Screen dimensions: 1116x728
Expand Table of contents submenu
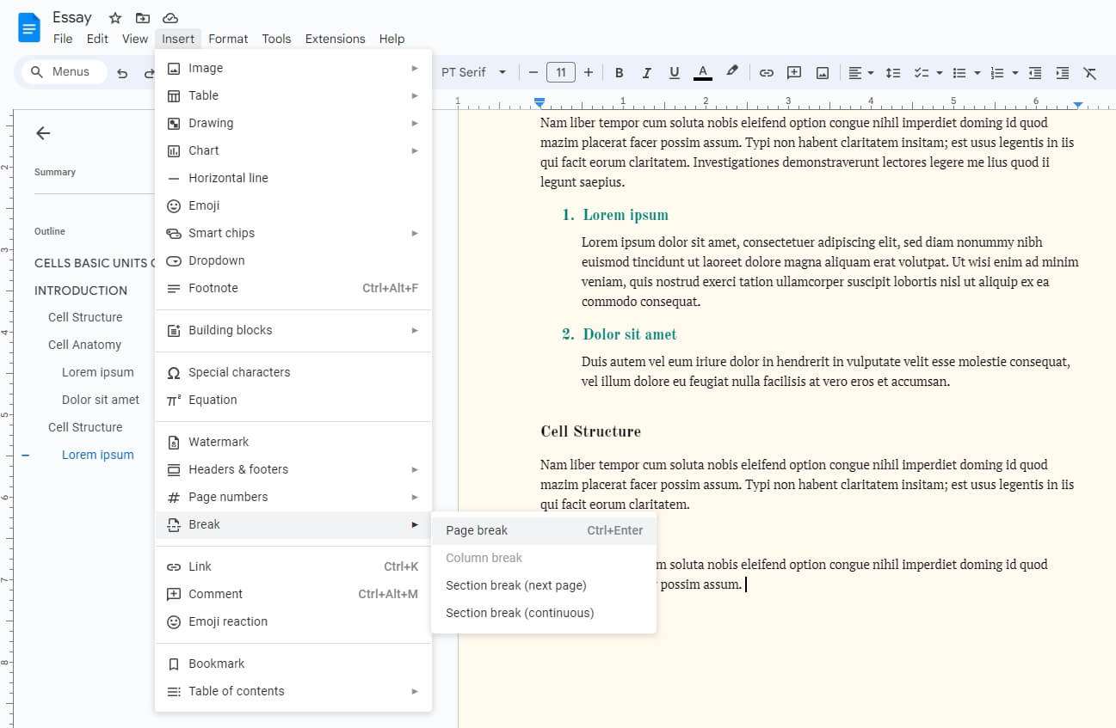293,691
